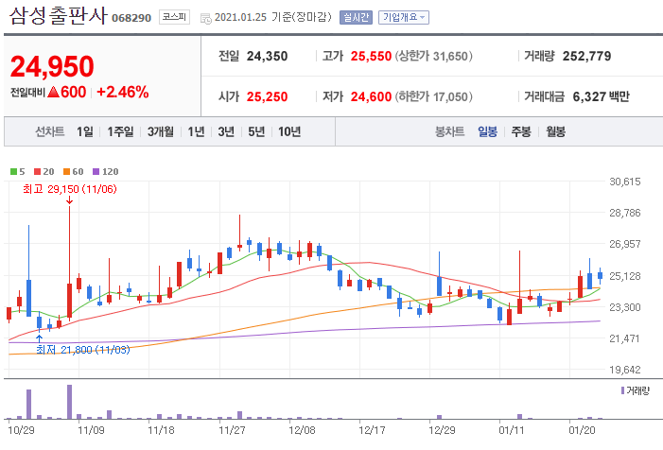Viewport: 663px width, 450px height.
Task: Click the 하한가 17,050 text
Action: coord(433,96)
